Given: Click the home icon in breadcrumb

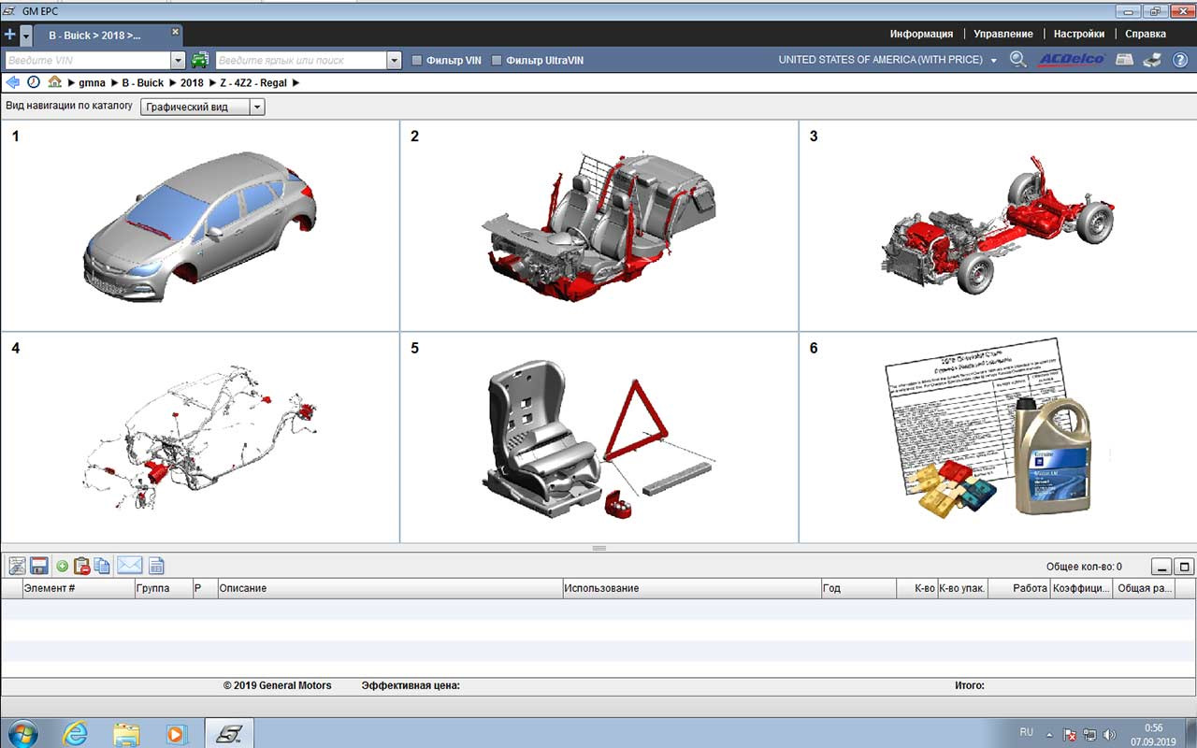Looking at the screenshot, I should click(x=55, y=82).
